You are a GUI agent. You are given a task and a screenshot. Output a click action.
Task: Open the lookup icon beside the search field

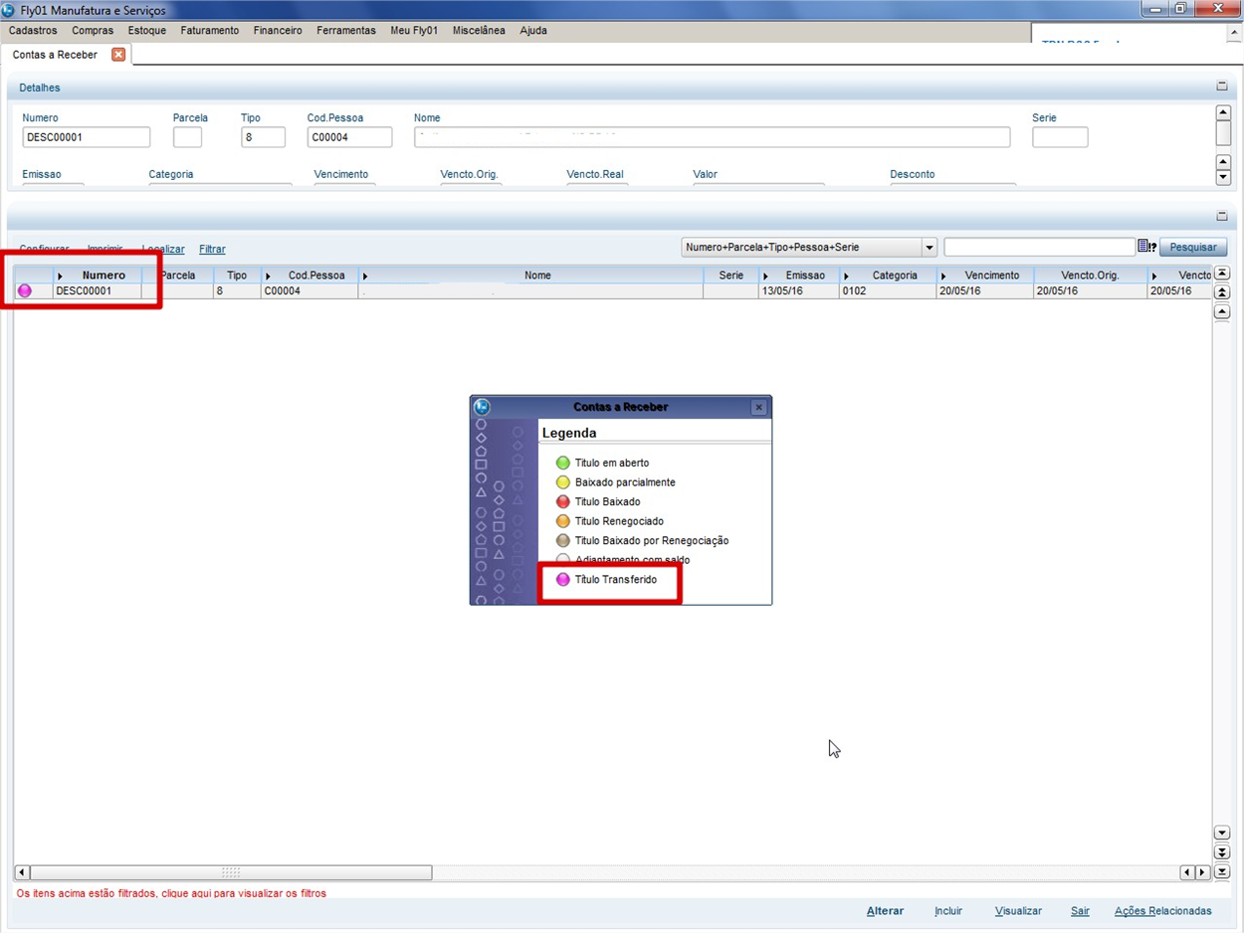click(x=1146, y=247)
